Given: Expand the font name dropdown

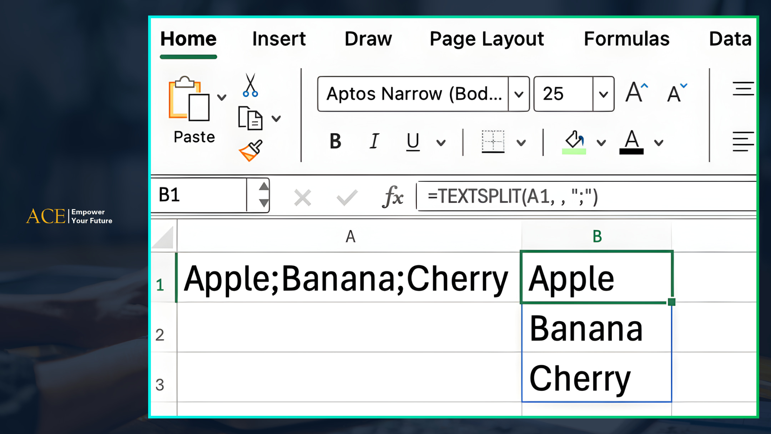Looking at the screenshot, I should pyautogui.click(x=519, y=94).
